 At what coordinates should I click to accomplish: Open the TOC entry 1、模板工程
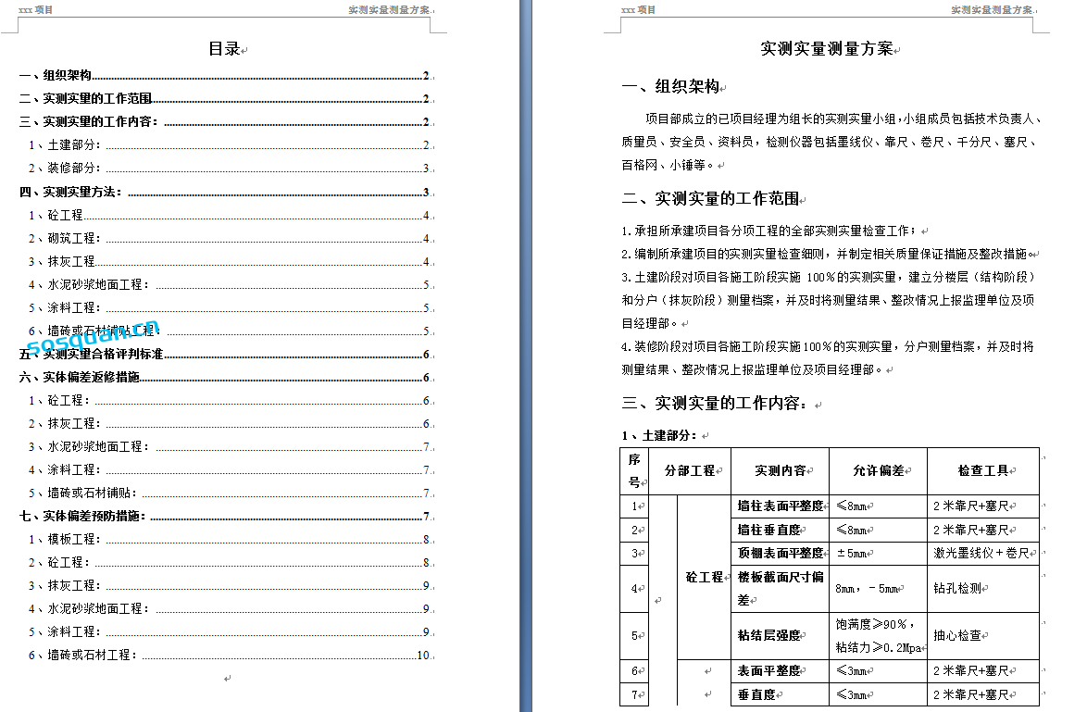[x=65, y=540]
